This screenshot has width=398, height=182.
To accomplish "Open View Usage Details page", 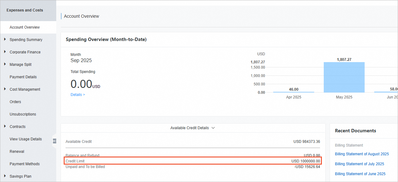I will tap(25, 139).
